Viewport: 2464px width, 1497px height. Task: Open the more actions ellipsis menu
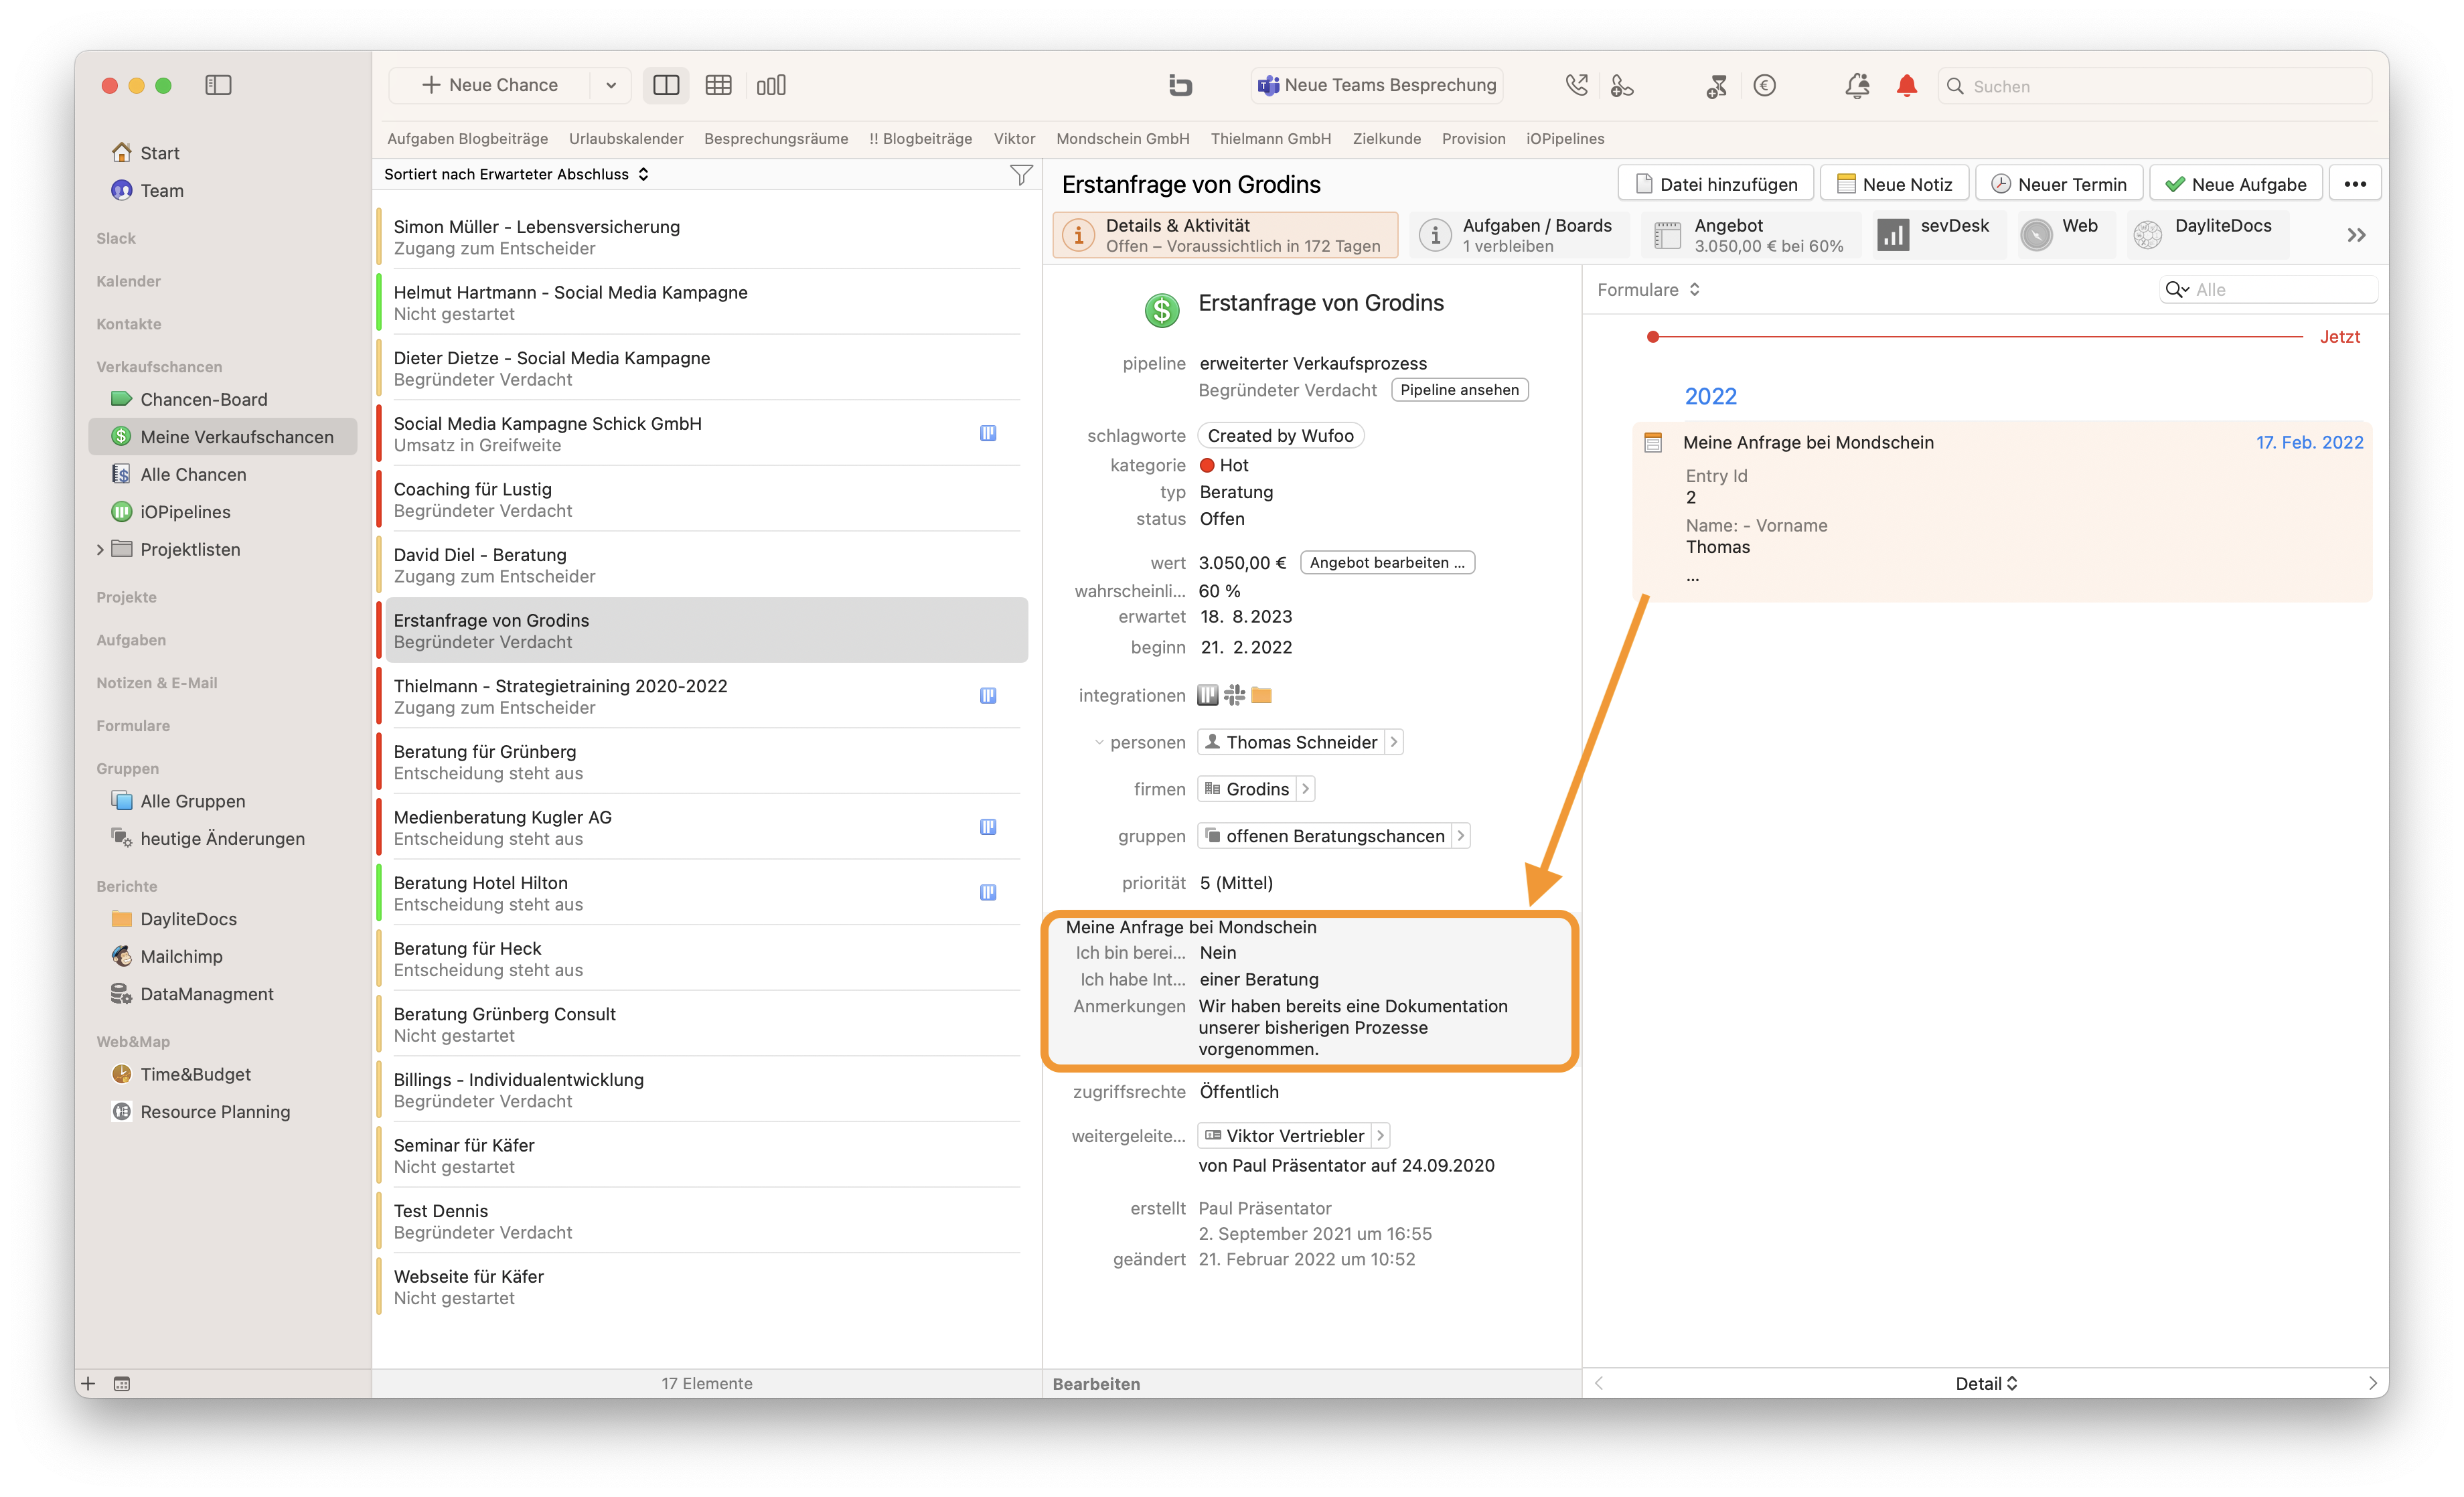2355,184
